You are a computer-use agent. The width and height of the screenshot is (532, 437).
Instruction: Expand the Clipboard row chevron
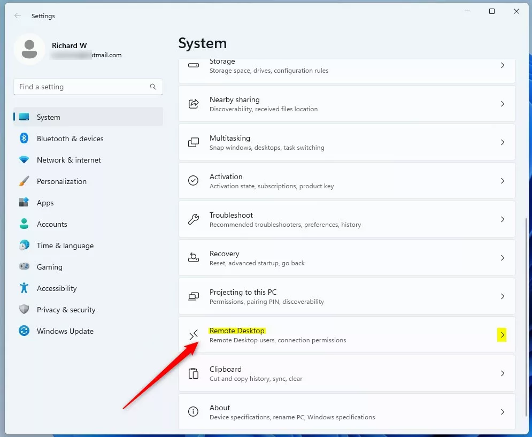click(x=502, y=373)
